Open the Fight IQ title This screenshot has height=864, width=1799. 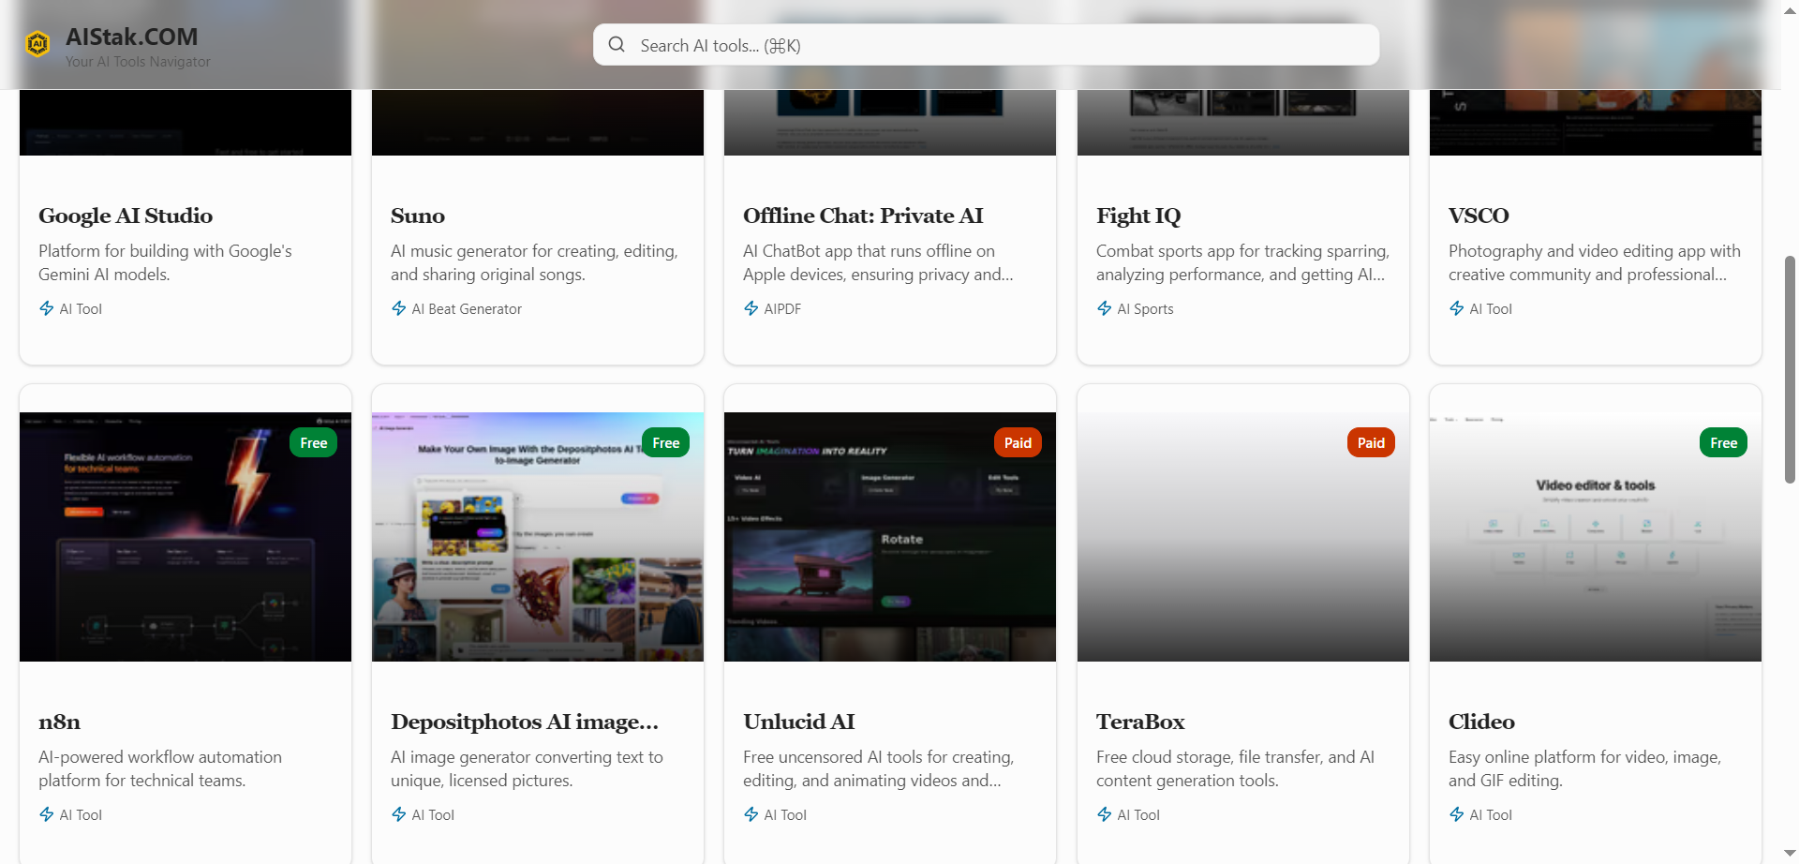[1138, 216]
